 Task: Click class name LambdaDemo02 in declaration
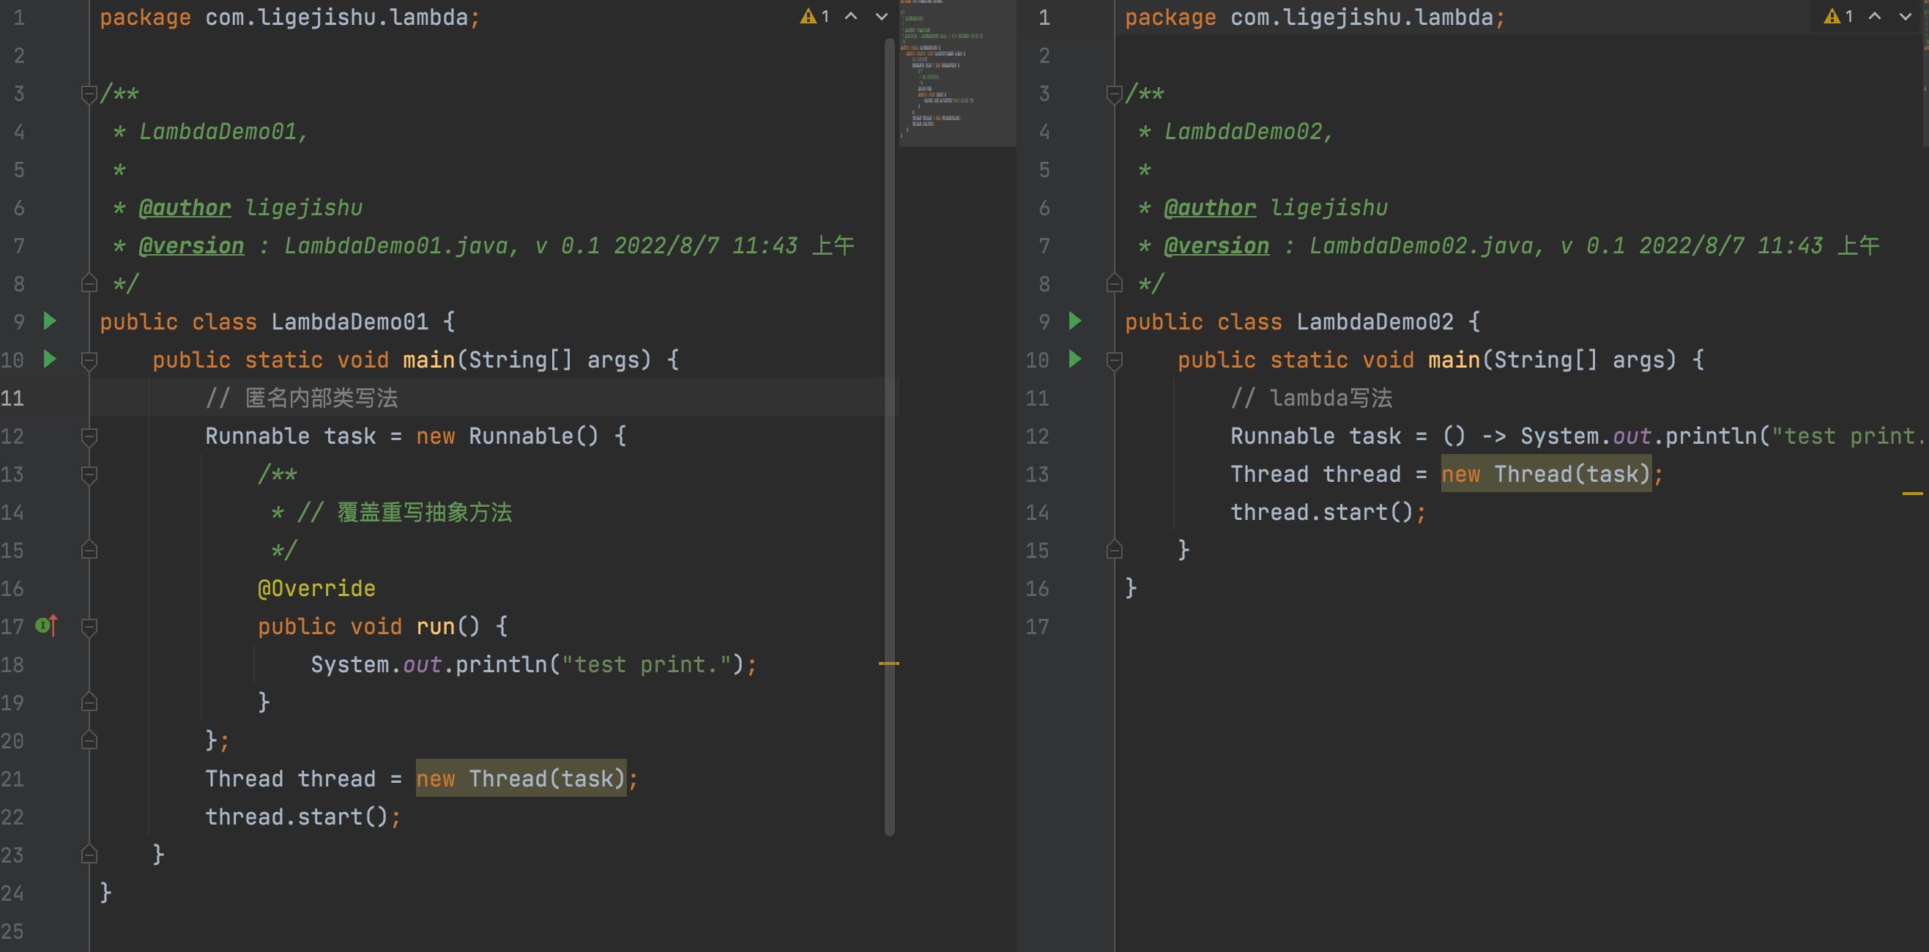tap(1375, 322)
